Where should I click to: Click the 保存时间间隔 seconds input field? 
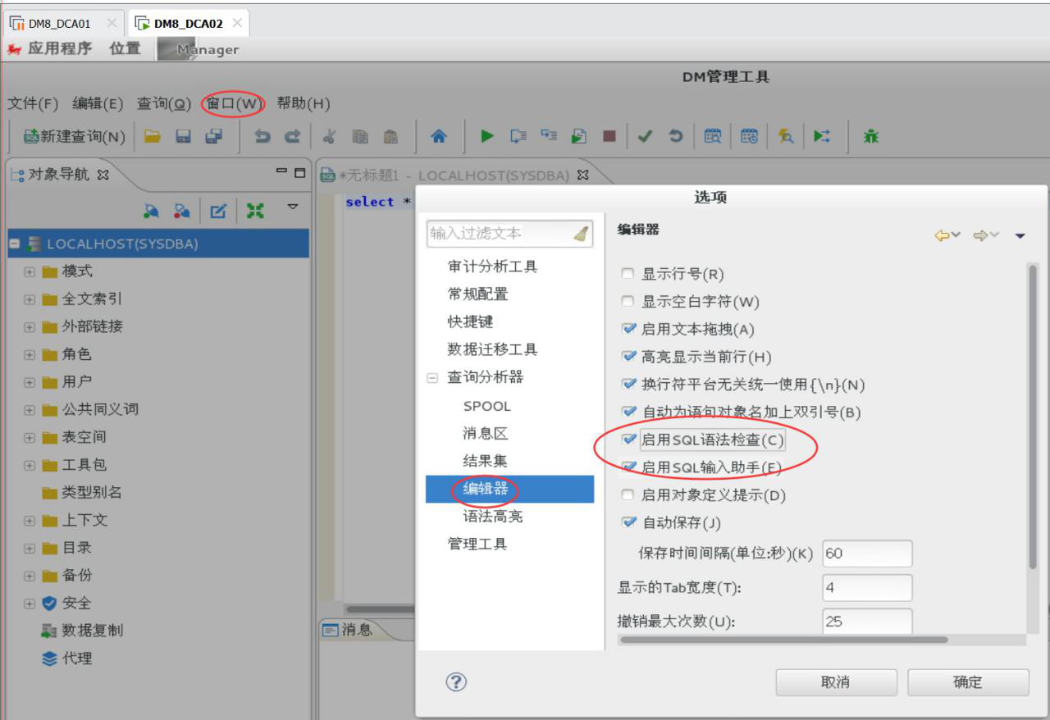[867, 554]
